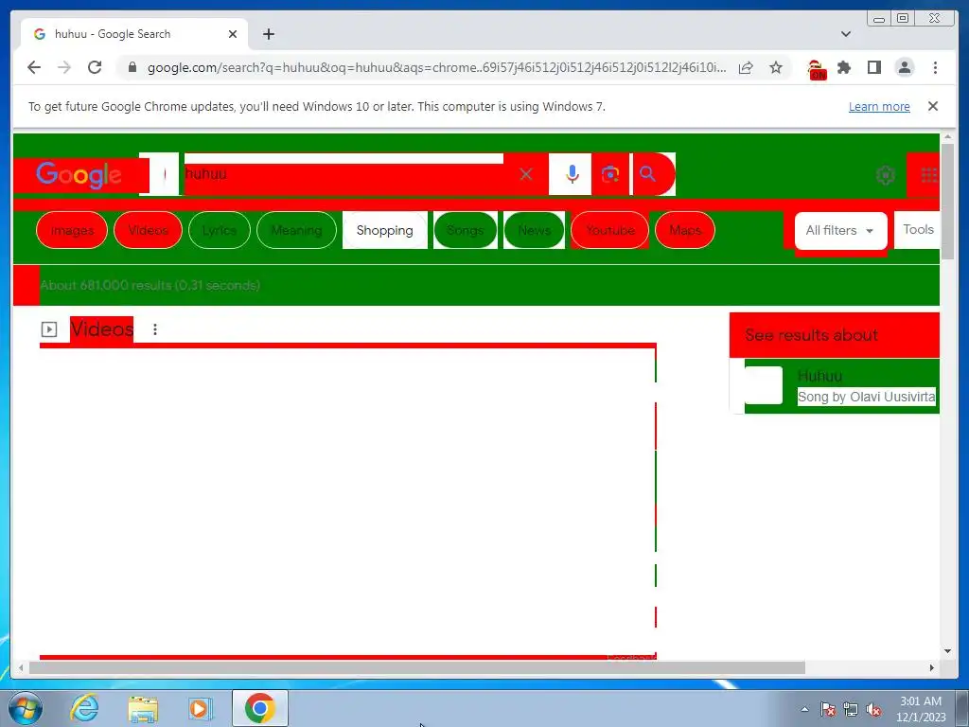Click the horizontal scrollbar left arrow
This screenshot has width=969, height=727.
21,667
